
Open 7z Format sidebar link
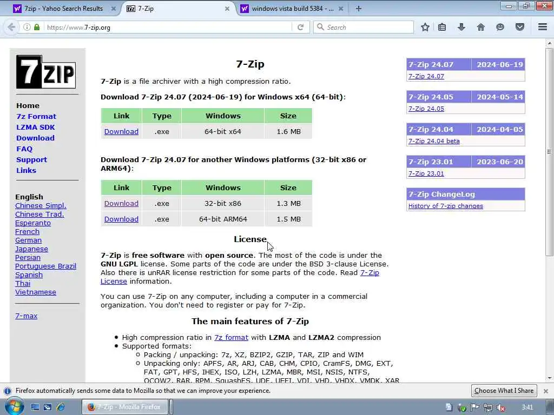[36, 117]
